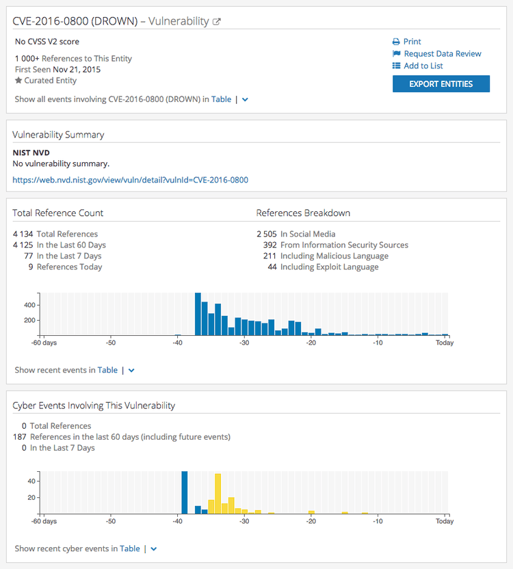The image size is (513, 569).
Task: Click the star icon beside Curated Entity
Action: (18, 81)
